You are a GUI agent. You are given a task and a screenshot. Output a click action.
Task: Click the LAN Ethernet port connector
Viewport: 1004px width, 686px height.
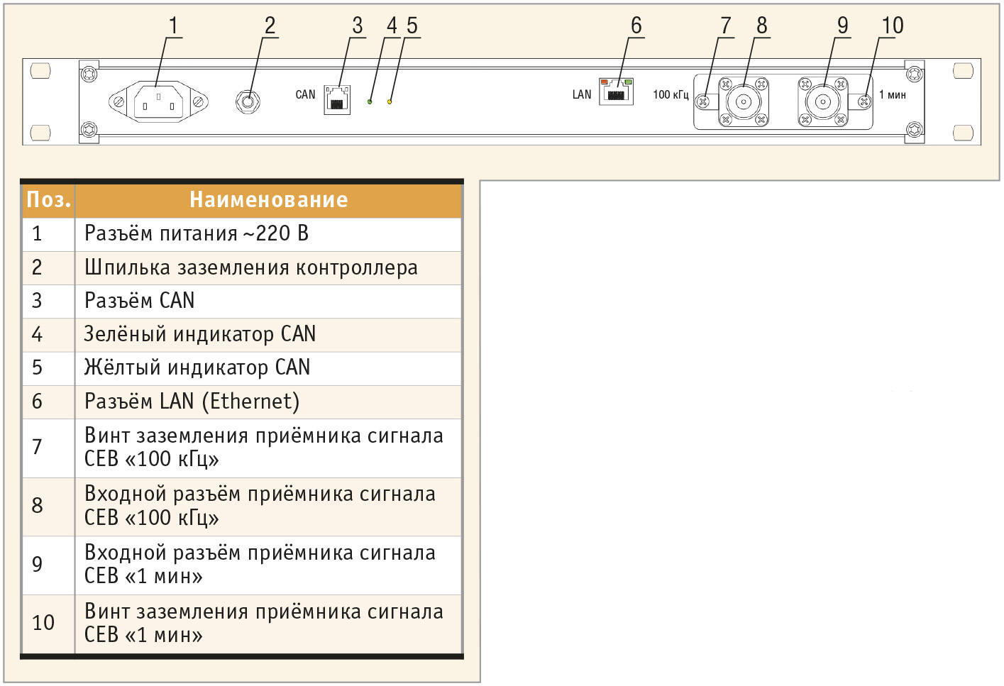click(x=616, y=92)
